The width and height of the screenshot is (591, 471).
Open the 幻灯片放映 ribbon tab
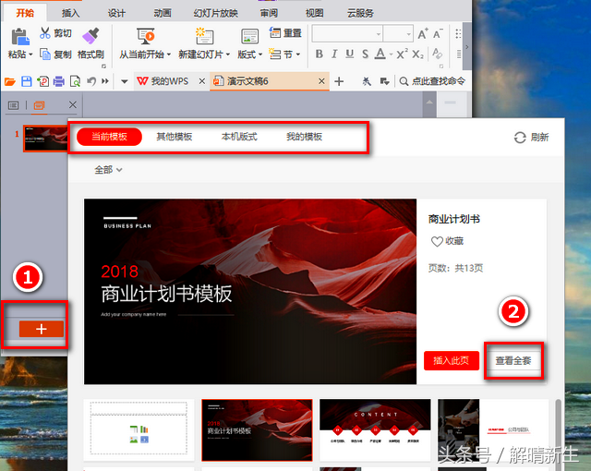(x=215, y=13)
